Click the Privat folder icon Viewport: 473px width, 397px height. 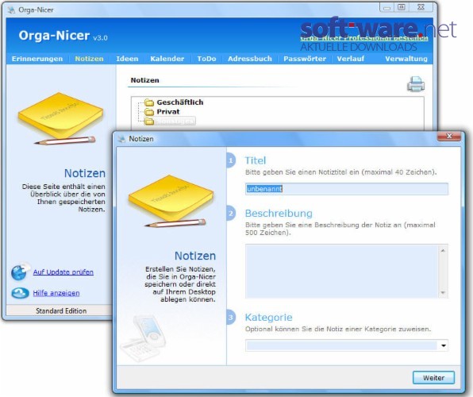(x=149, y=112)
